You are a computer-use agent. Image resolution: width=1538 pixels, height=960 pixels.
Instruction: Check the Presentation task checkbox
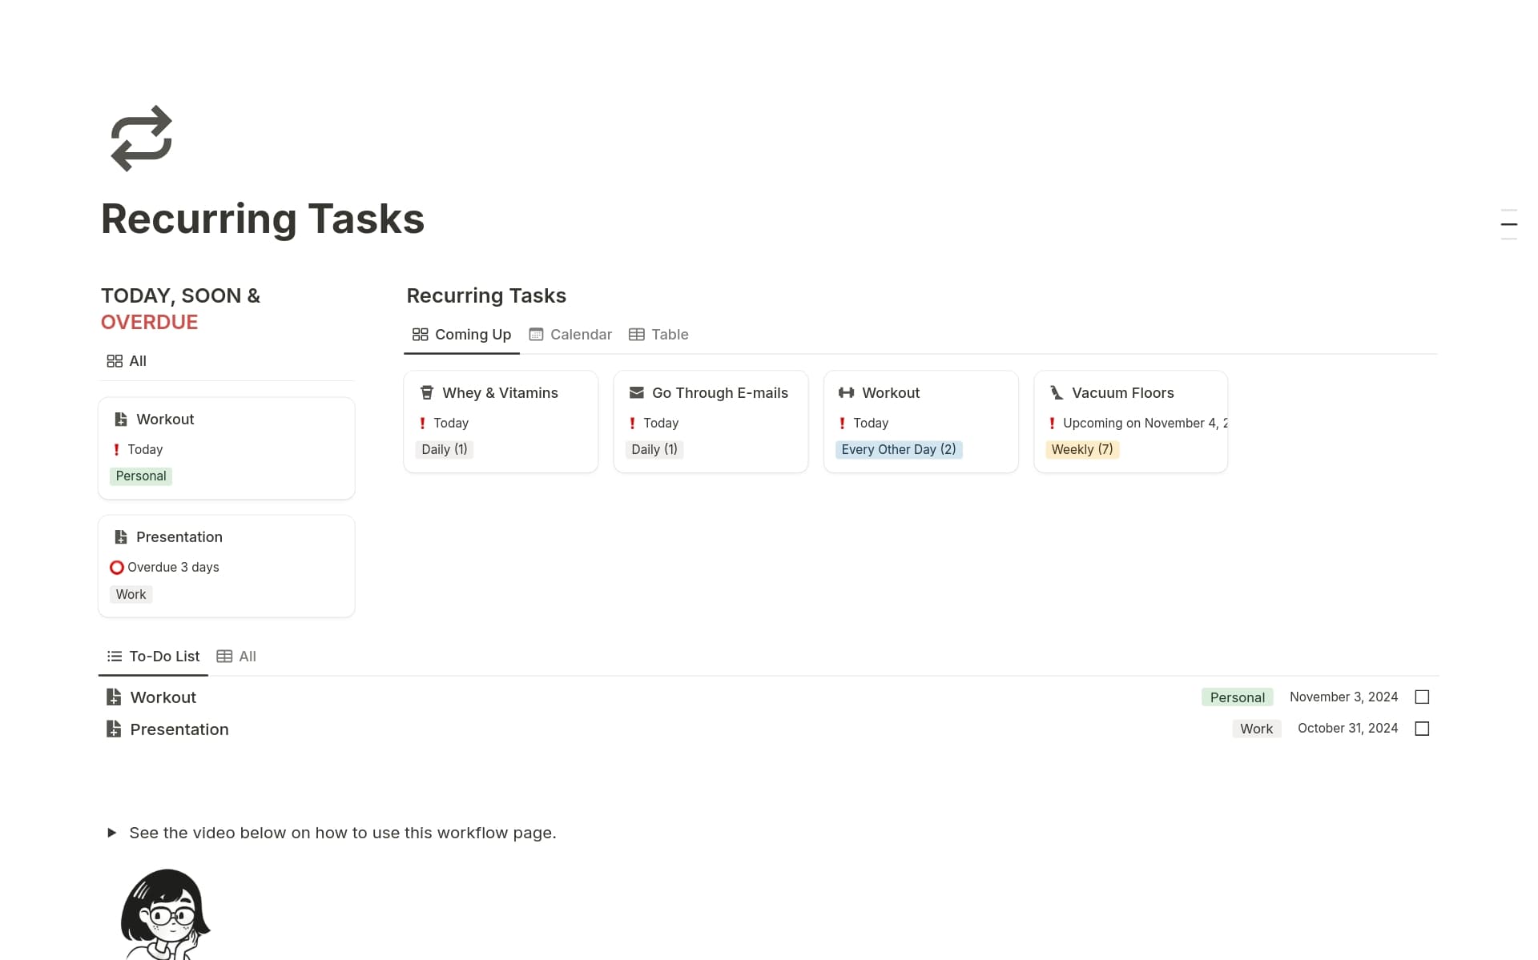[x=1422, y=729]
